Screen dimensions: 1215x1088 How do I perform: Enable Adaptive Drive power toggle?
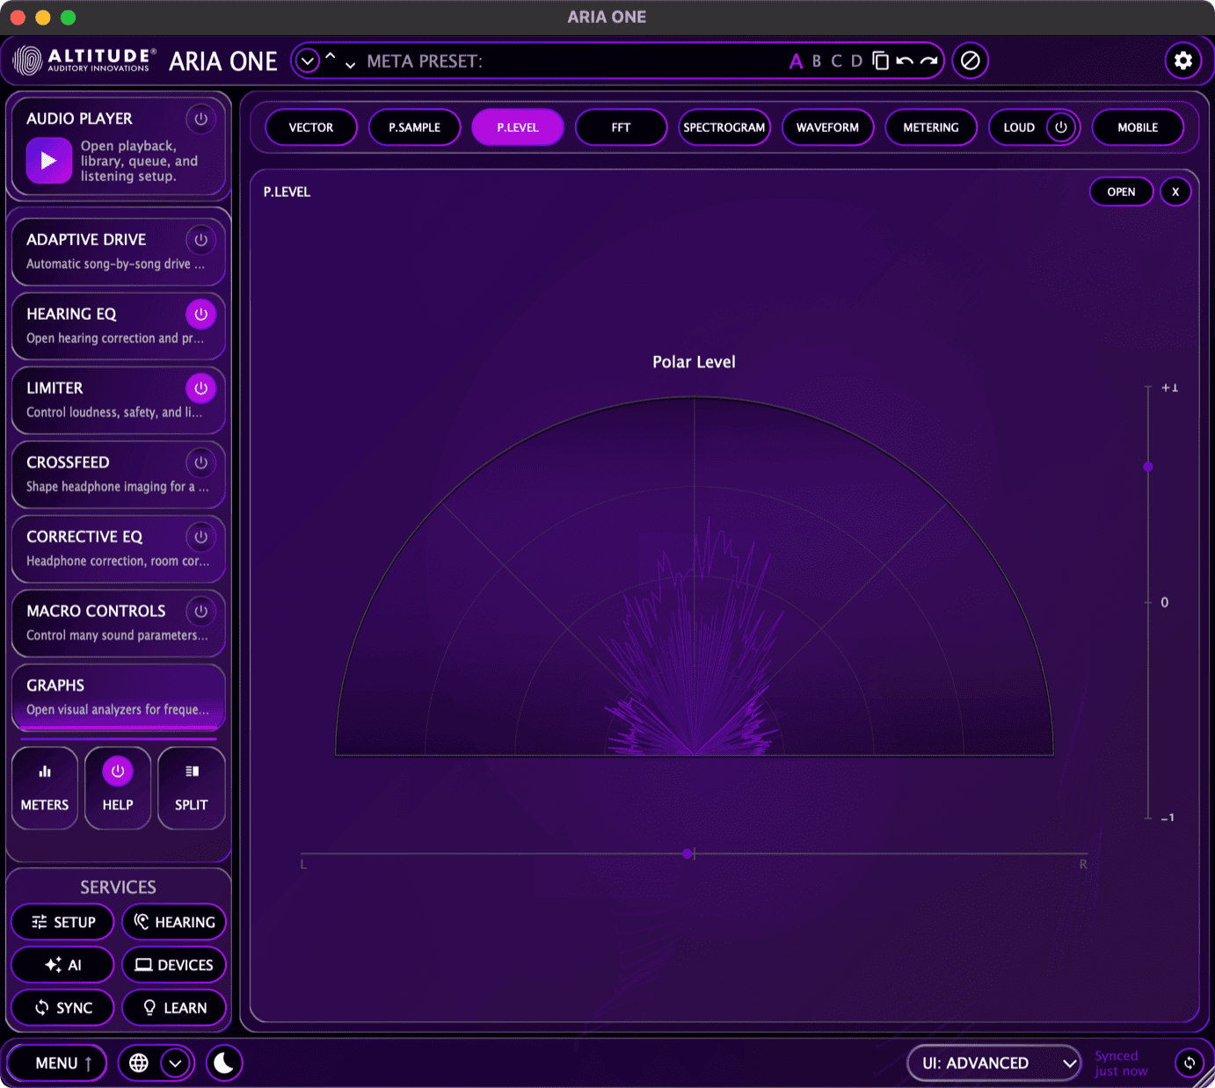201,240
